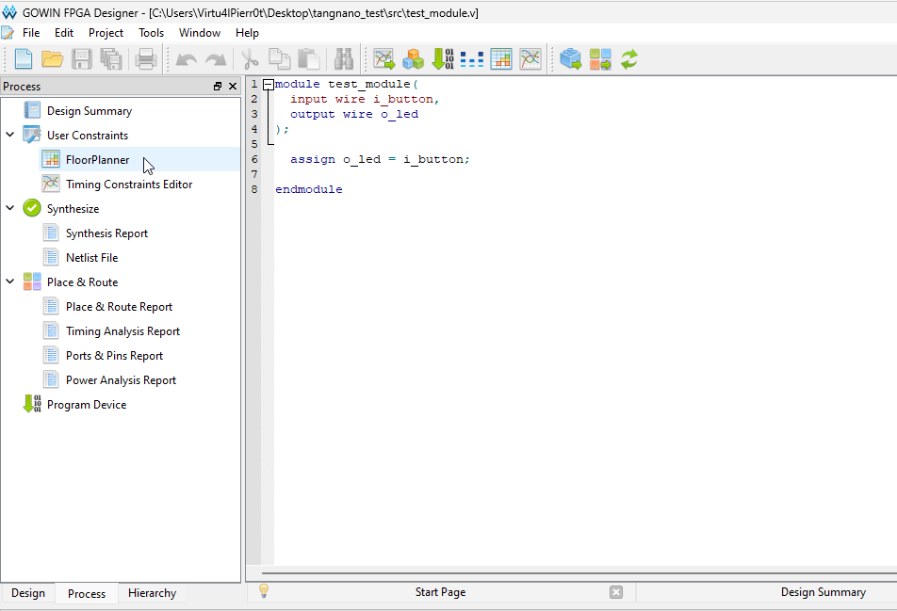
Task: Click the New File toolbar icon
Action: coord(23,59)
